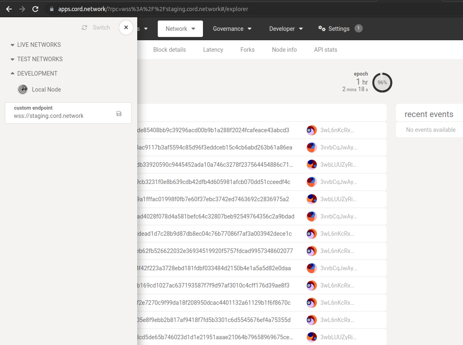Click the custom endpoint input field
The width and height of the screenshot is (463, 345).
[62, 115]
